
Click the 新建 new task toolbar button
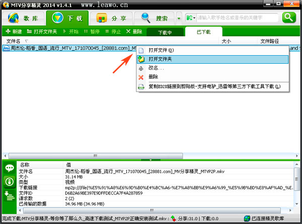14,31
